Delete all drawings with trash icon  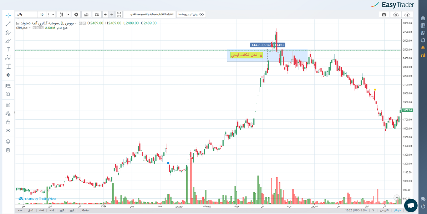[x=8, y=150]
